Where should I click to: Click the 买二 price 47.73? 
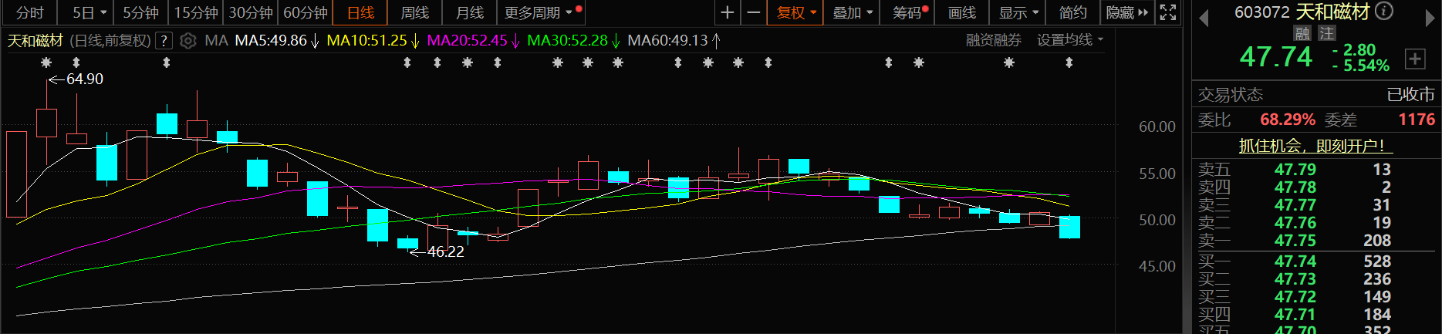tap(1295, 279)
